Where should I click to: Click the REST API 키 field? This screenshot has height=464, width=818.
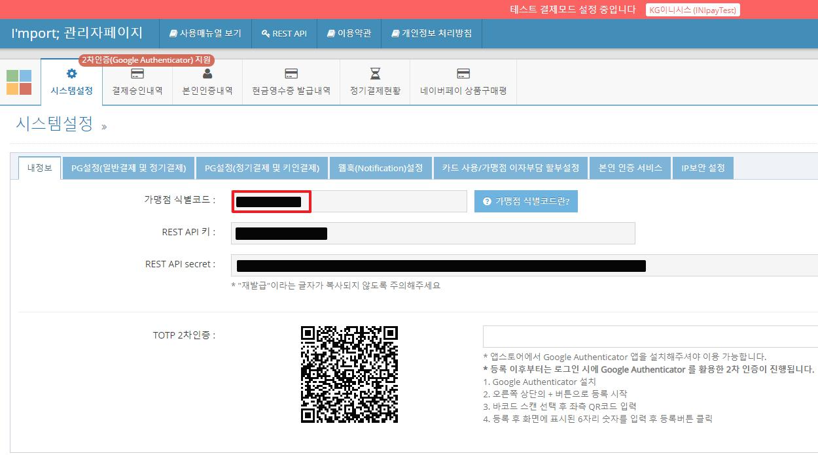pyautogui.click(x=433, y=233)
